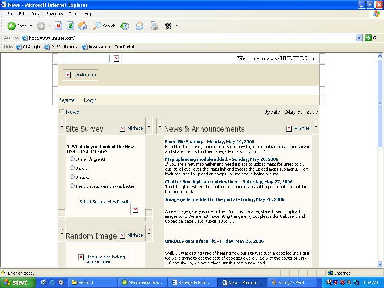Expand the address bar dropdown
This screenshot has width=384, height=288.
359,38
